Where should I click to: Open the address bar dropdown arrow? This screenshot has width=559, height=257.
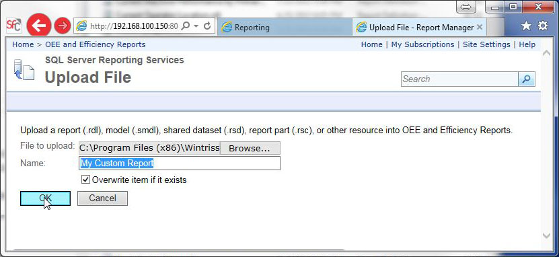(196, 26)
